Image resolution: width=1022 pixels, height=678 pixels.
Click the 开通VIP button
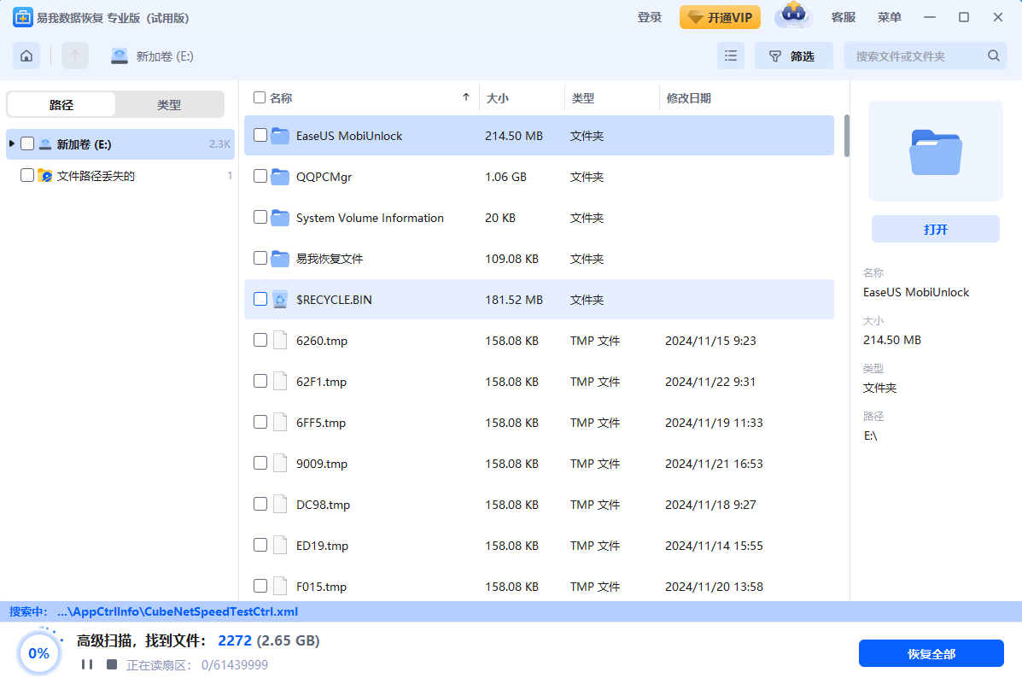coord(721,18)
